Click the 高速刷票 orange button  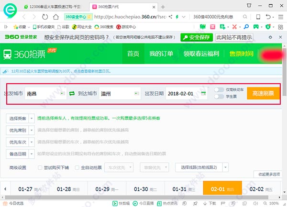(263, 93)
